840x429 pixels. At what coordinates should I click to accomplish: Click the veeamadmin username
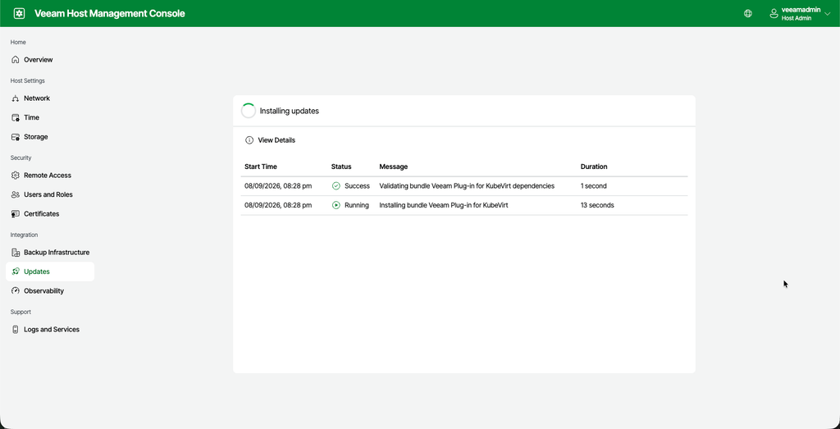(801, 10)
